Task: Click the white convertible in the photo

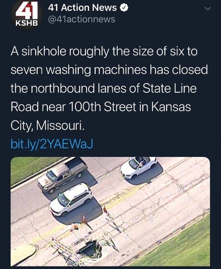Action: [x=138, y=167]
